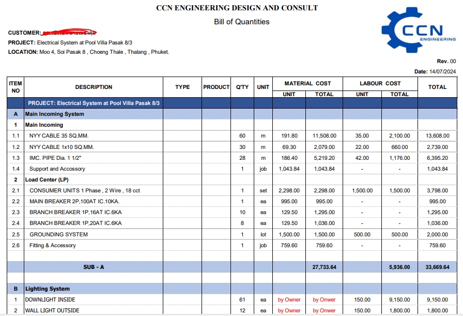The width and height of the screenshot is (463, 316).
Task: Click the rightmost 'TOTAL' column header
Action: pyautogui.click(x=437, y=87)
